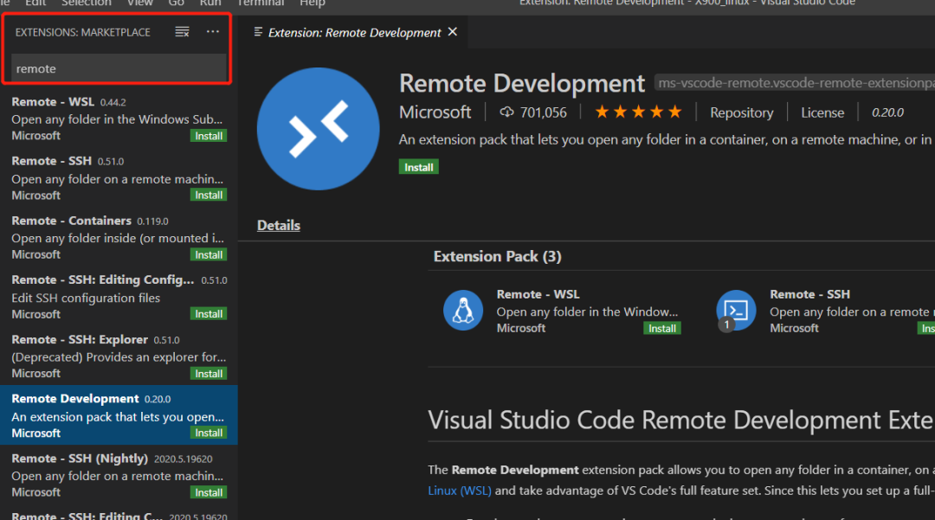Image resolution: width=935 pixels, height=520 pixels.
Task: Click the 701,056 install count
Action: (543, 112)
